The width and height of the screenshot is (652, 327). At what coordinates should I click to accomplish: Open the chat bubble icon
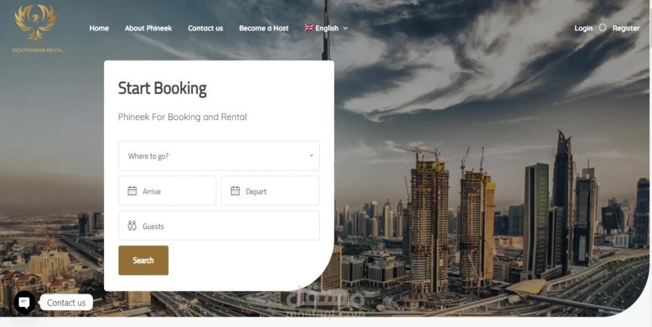[24, 303]
